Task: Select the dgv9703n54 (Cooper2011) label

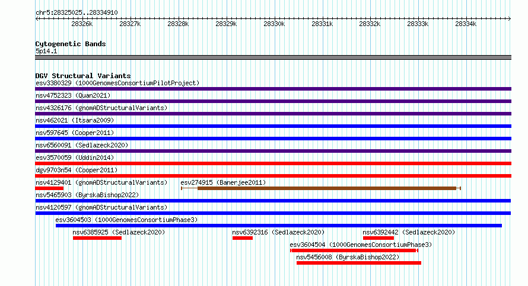Action: coord(77,170)
